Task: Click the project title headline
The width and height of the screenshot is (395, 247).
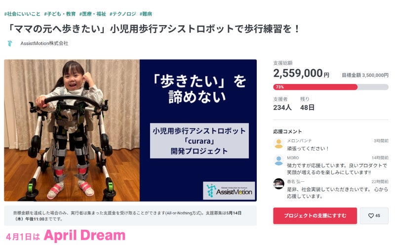Action: coord(153,29)
